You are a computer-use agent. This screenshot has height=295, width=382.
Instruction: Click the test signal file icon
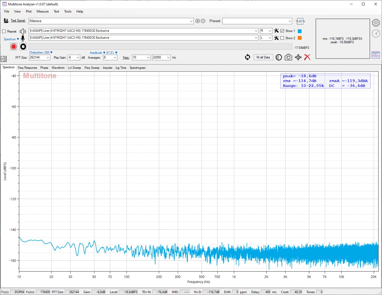[6, 21]
